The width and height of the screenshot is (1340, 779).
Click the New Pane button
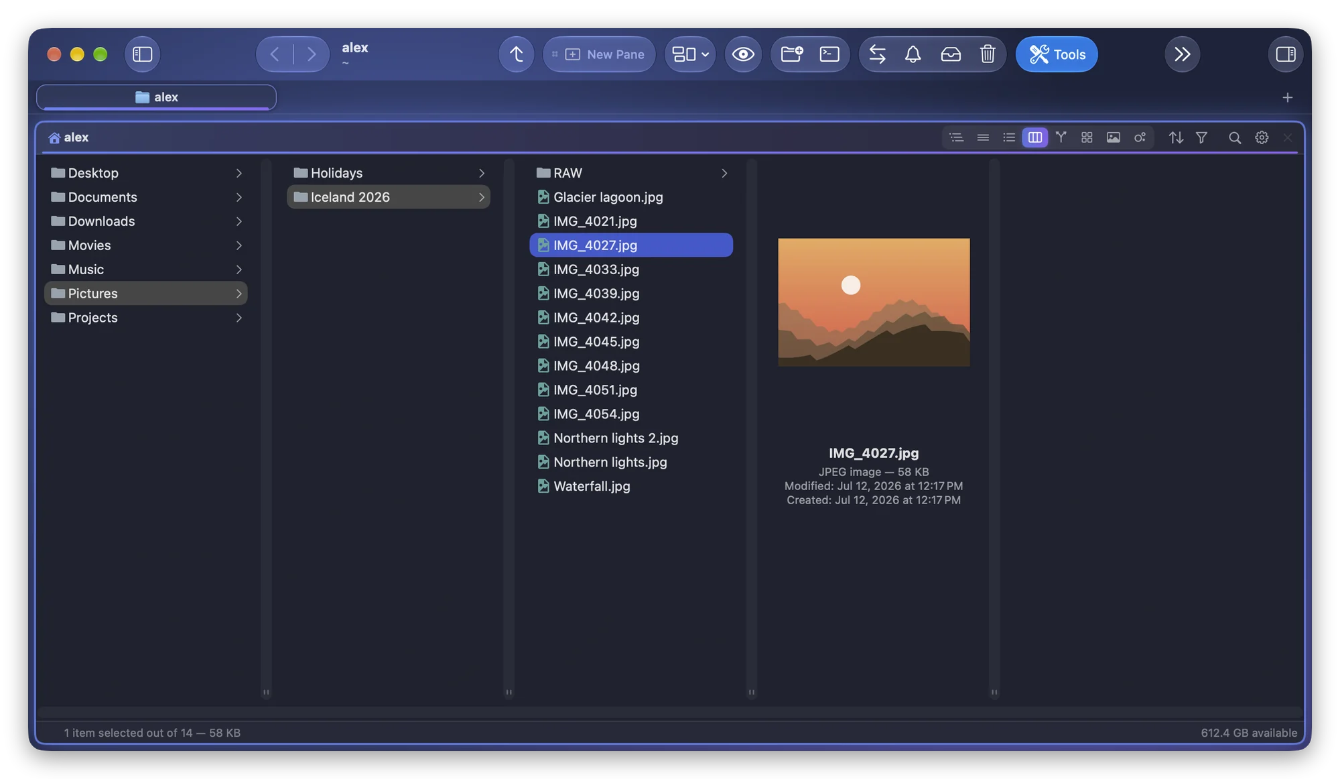coord(598,54)
